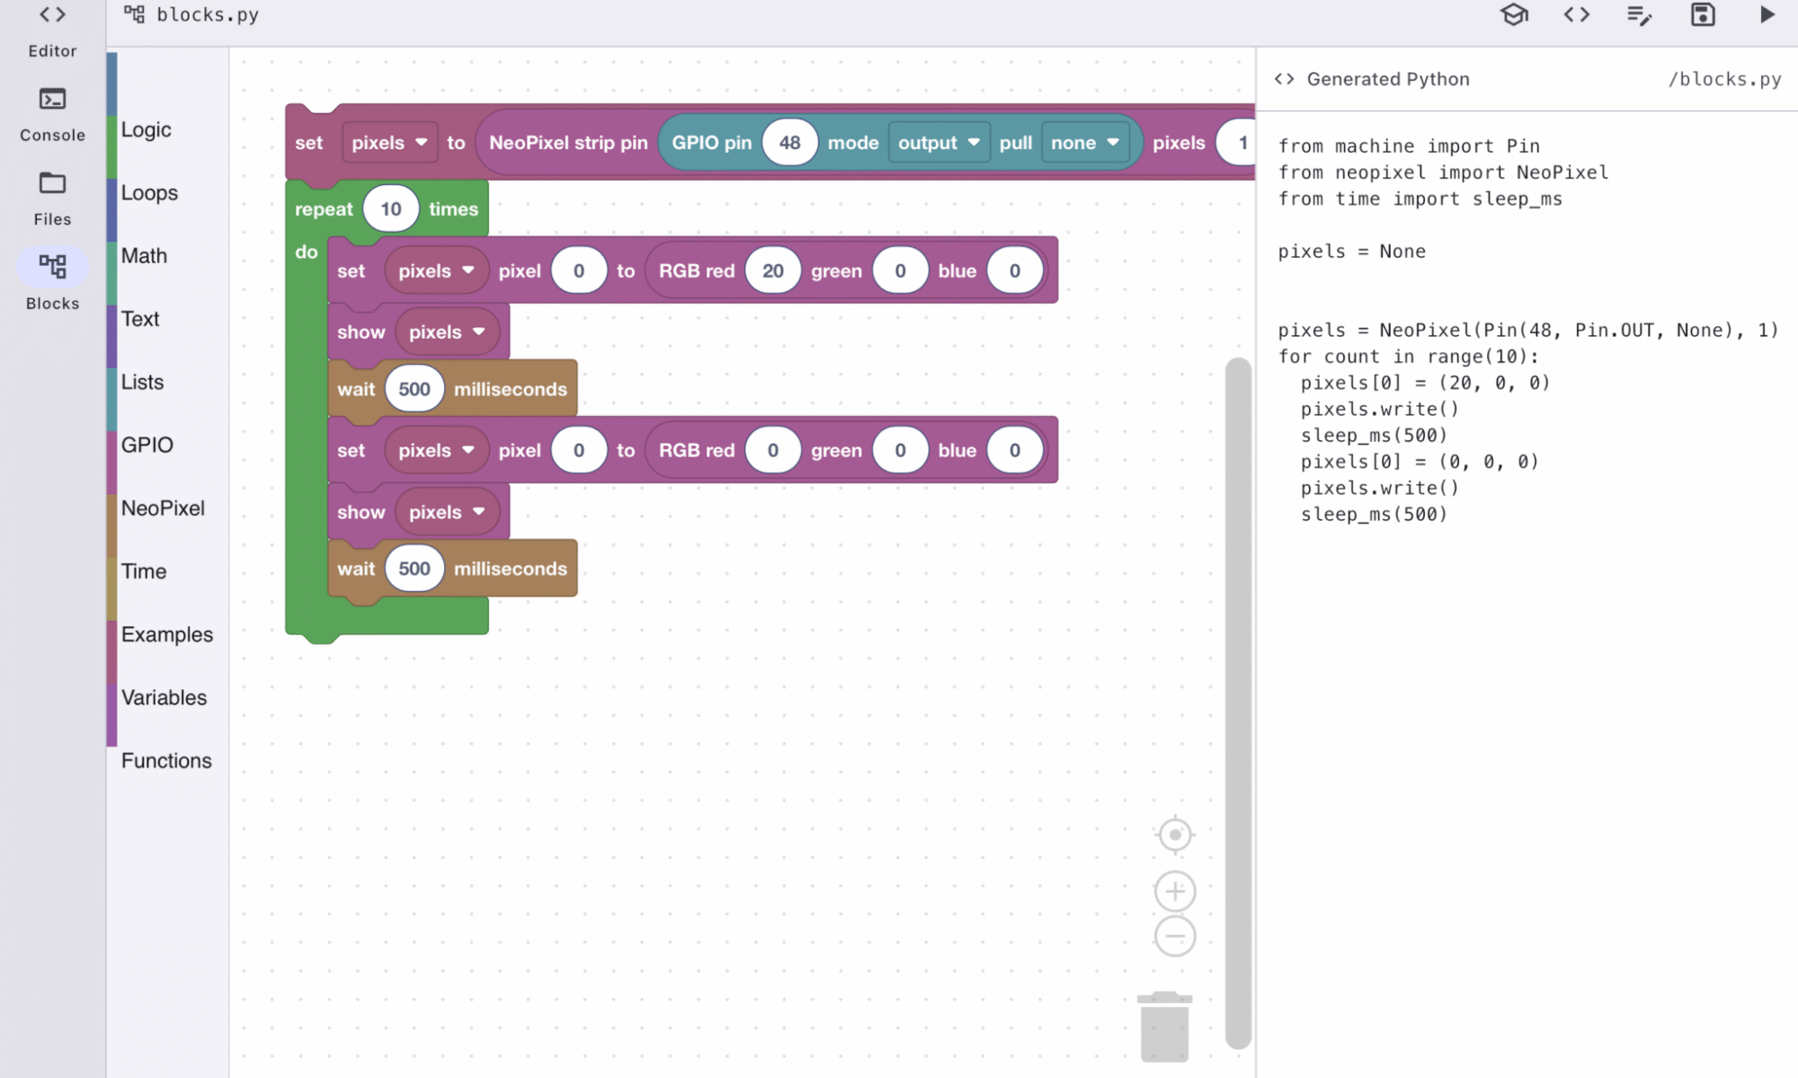
Task: Run the program with play icon
Action: [x=1767, y=15]
